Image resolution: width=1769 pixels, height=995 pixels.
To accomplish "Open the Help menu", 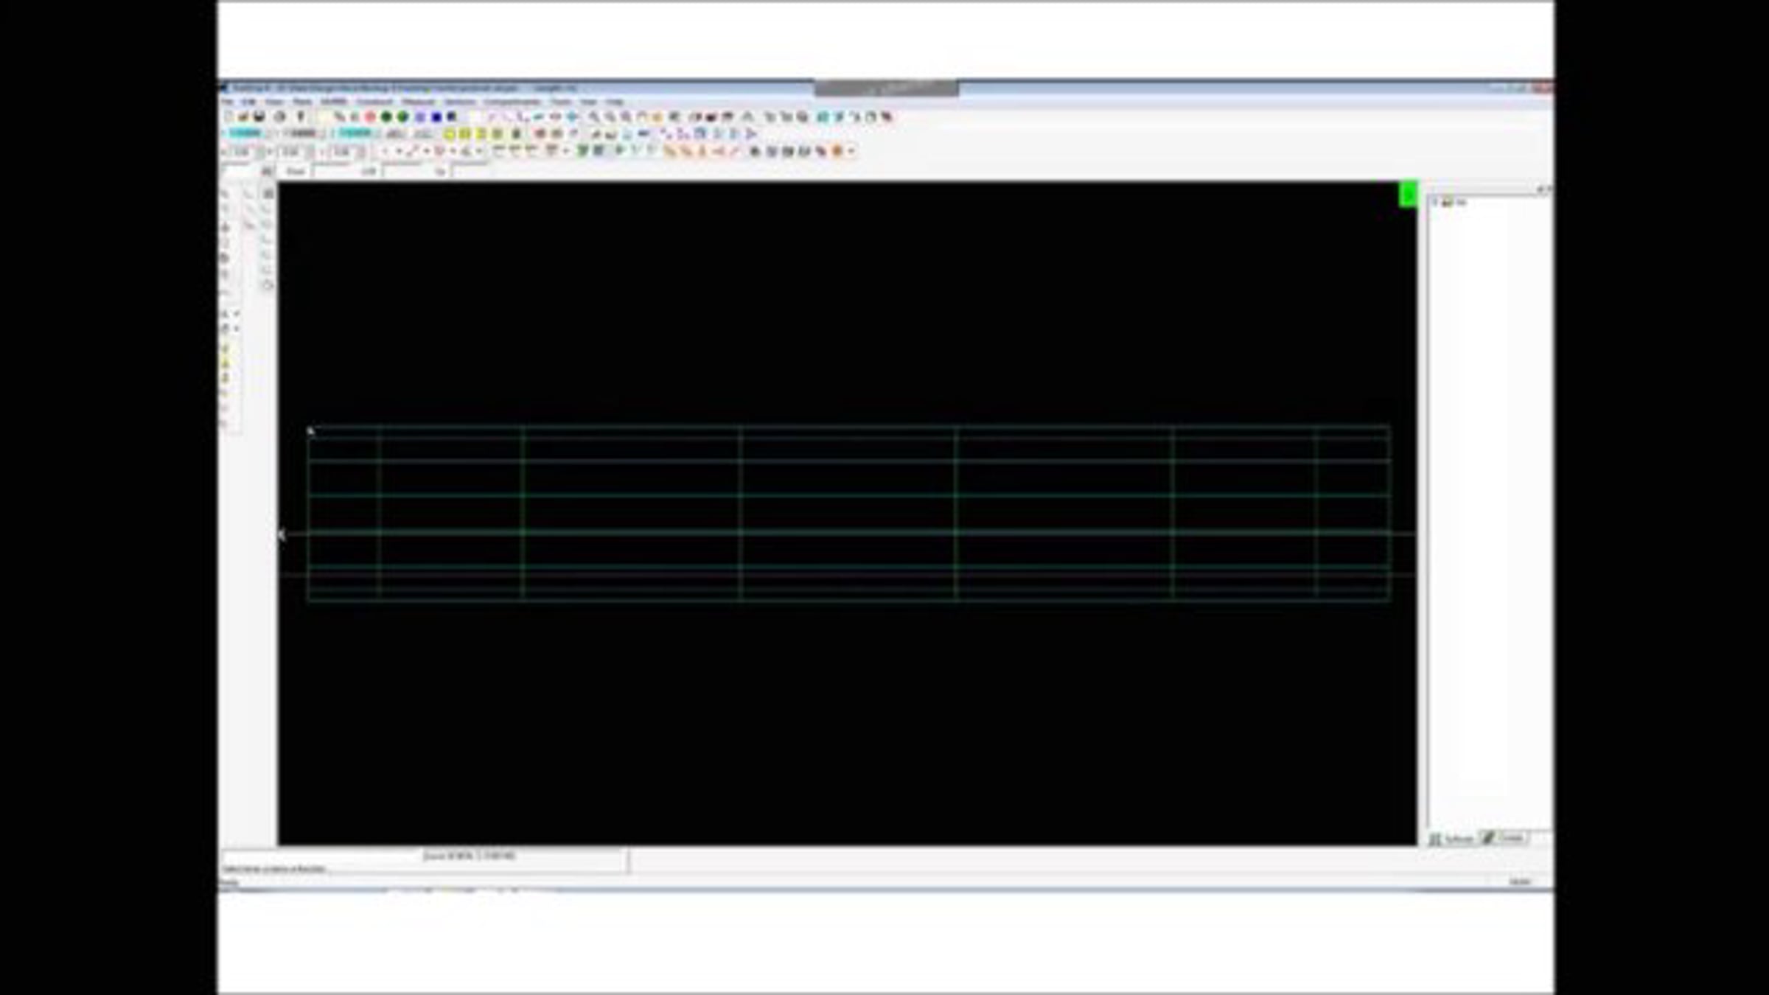I will [x=615, y=102].
